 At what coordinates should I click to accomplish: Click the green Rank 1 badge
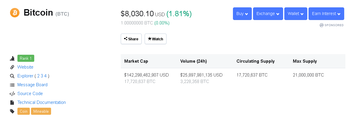click(x=26, y=58)
